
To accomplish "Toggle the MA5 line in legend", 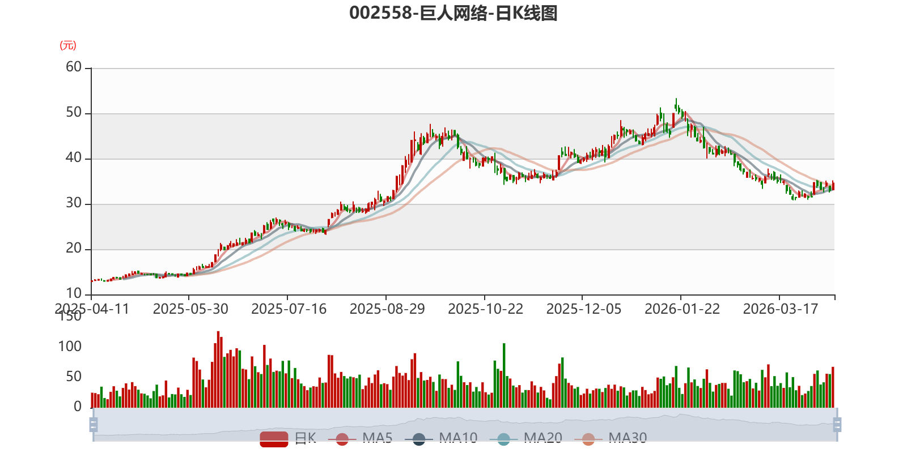I will pos(360,438).
